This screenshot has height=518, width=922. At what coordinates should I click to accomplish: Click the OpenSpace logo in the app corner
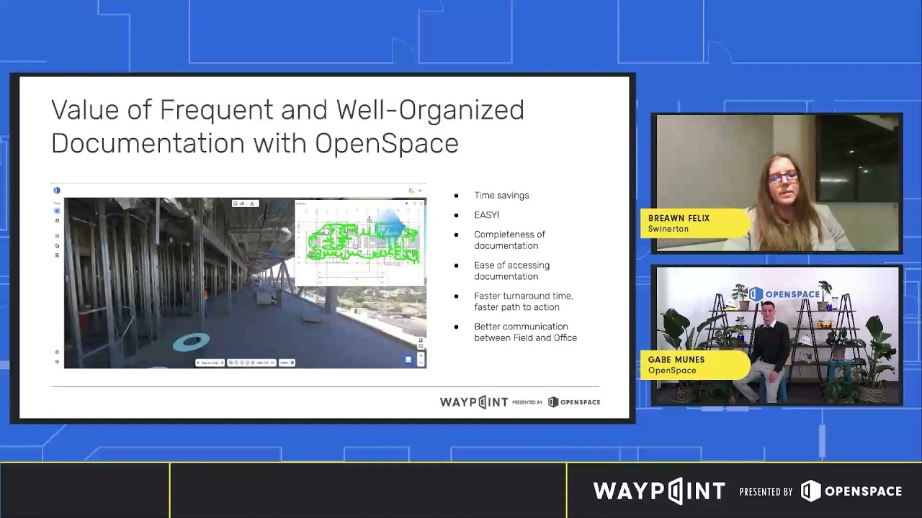57,190
